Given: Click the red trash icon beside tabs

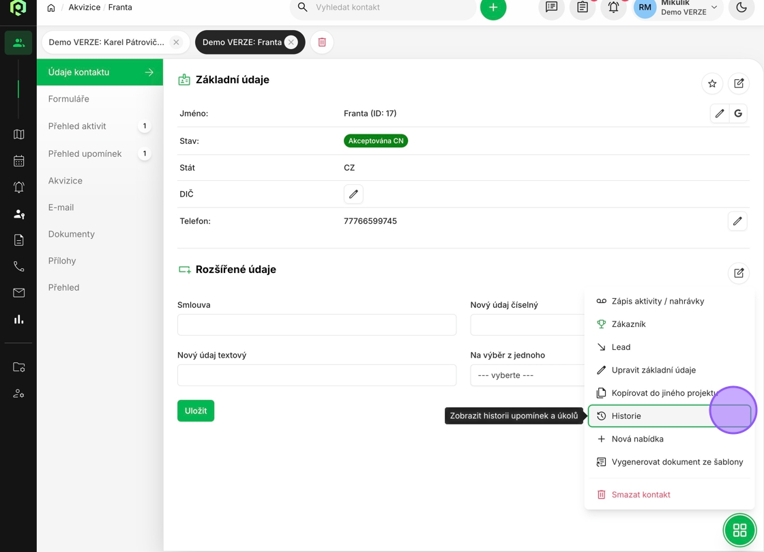Looking at the screenshot, I should (x=322, y=42).
